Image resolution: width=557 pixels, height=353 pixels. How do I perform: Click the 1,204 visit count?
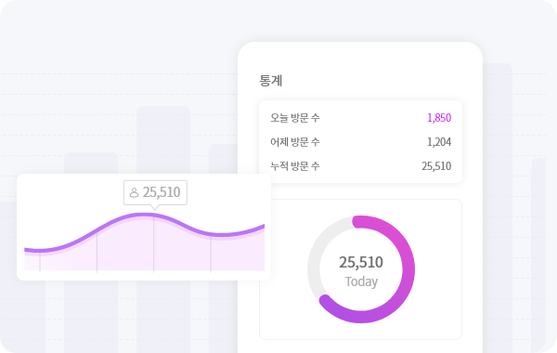click(439, 142)
